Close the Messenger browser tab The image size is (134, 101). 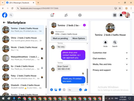33,3
